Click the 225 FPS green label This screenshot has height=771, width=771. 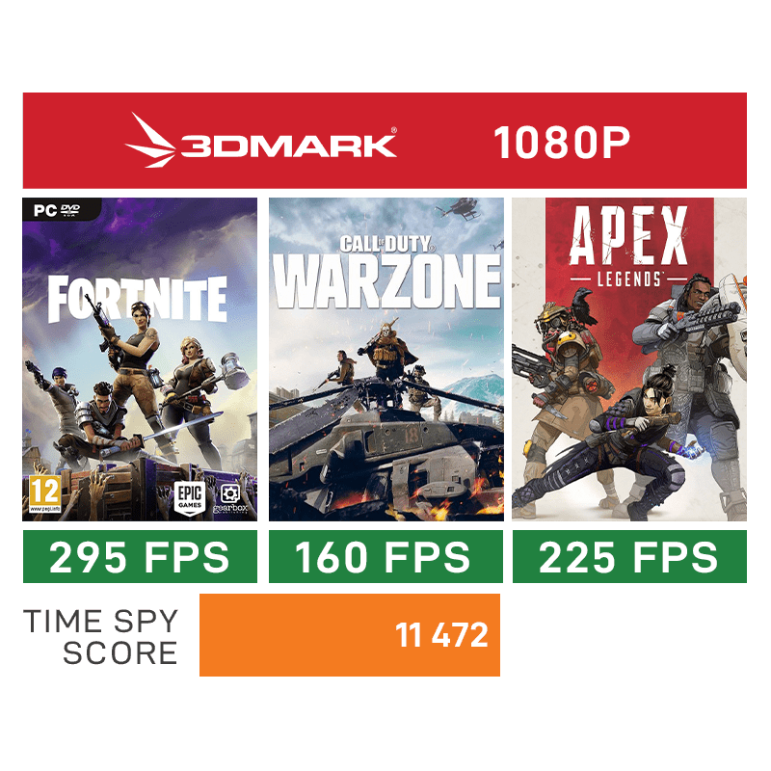pyautogui.click(x=629, y=557)
